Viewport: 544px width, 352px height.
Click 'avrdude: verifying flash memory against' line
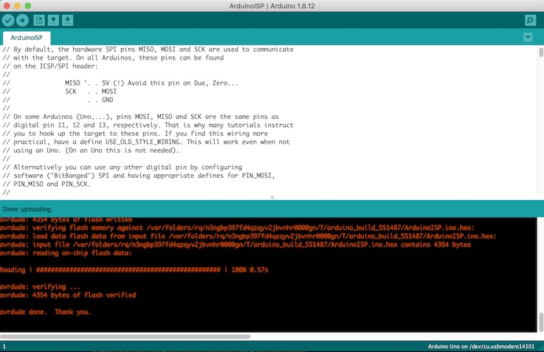(237, 228)
